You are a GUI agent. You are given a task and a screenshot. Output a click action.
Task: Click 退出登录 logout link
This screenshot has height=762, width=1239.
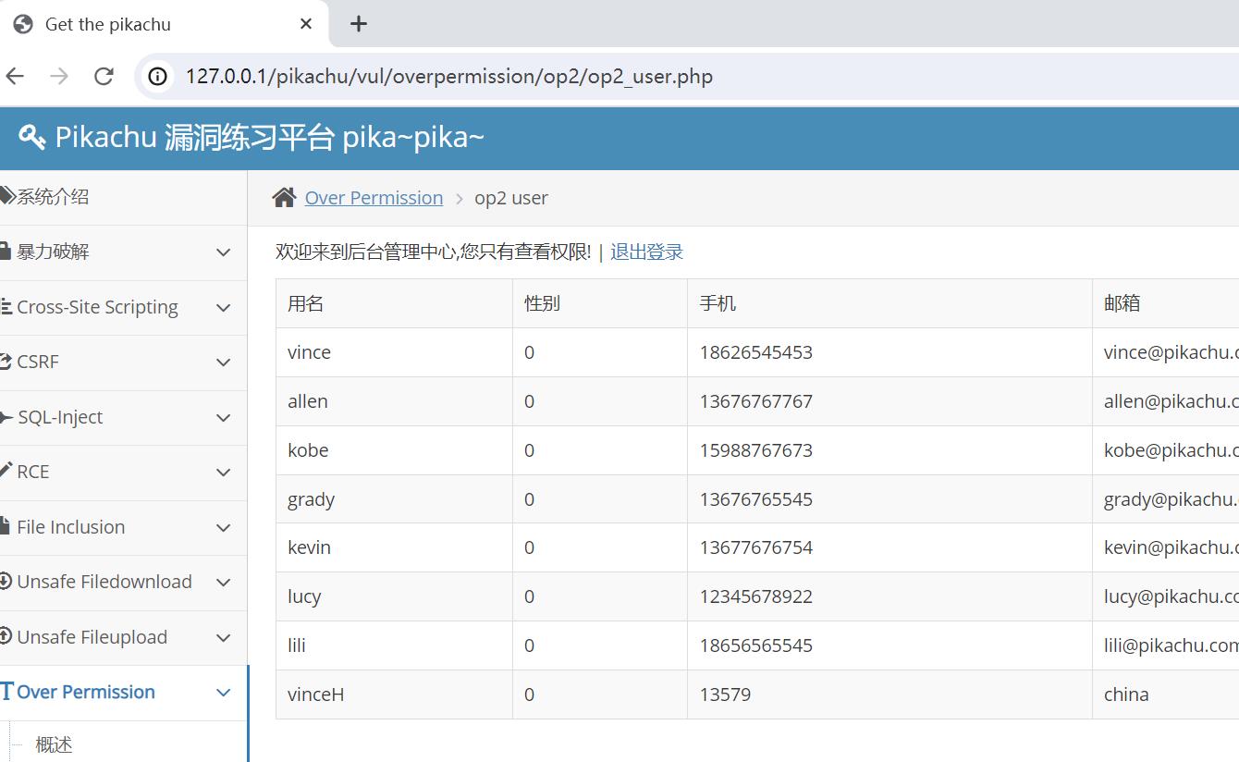pos(646,252)
